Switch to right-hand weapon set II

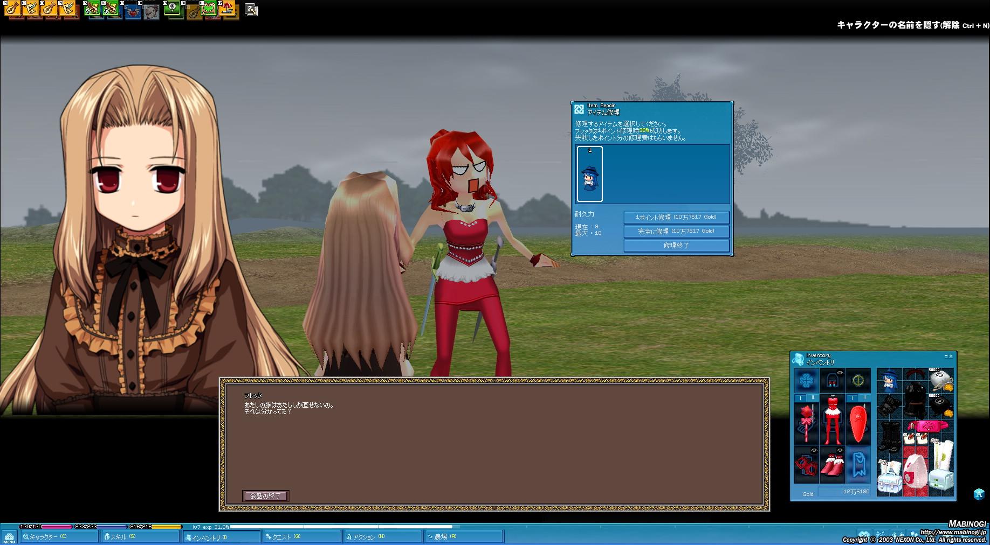click(x=813, y=398)
